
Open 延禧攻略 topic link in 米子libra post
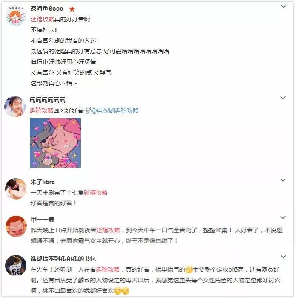click(x=96, y=193)
